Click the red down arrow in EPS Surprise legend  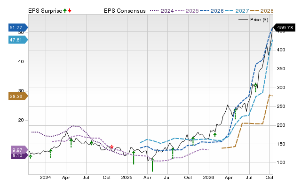70,11
